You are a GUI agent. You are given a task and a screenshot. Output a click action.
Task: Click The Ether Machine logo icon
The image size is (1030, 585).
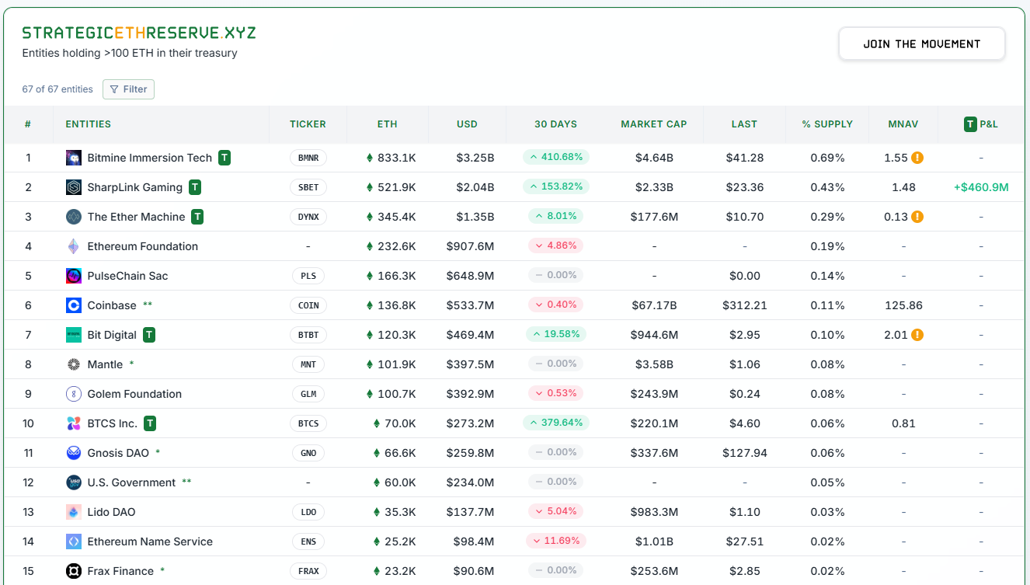(74, 217)
